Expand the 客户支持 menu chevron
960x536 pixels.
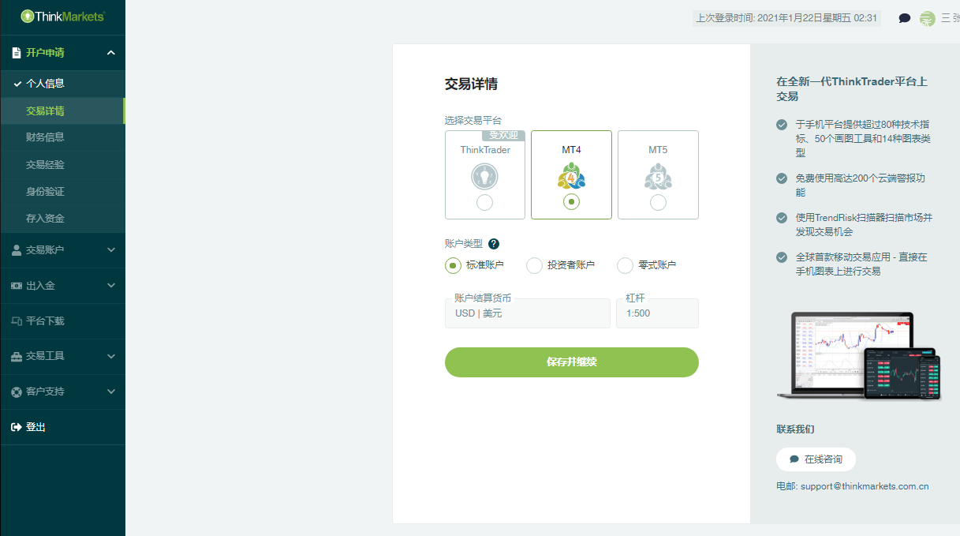(x=111, y=392)
